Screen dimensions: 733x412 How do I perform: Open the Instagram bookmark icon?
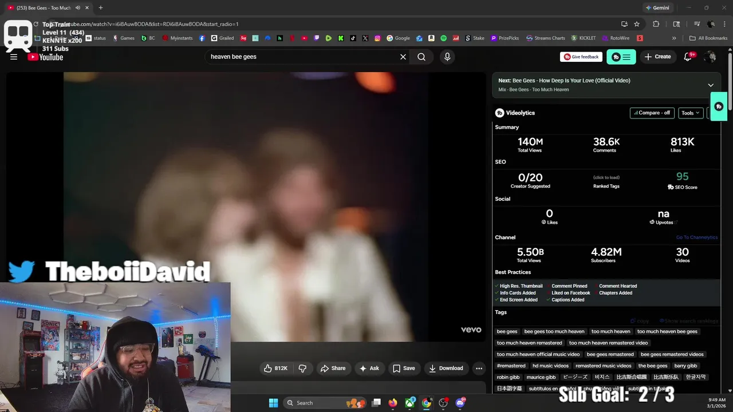point(377,38)
